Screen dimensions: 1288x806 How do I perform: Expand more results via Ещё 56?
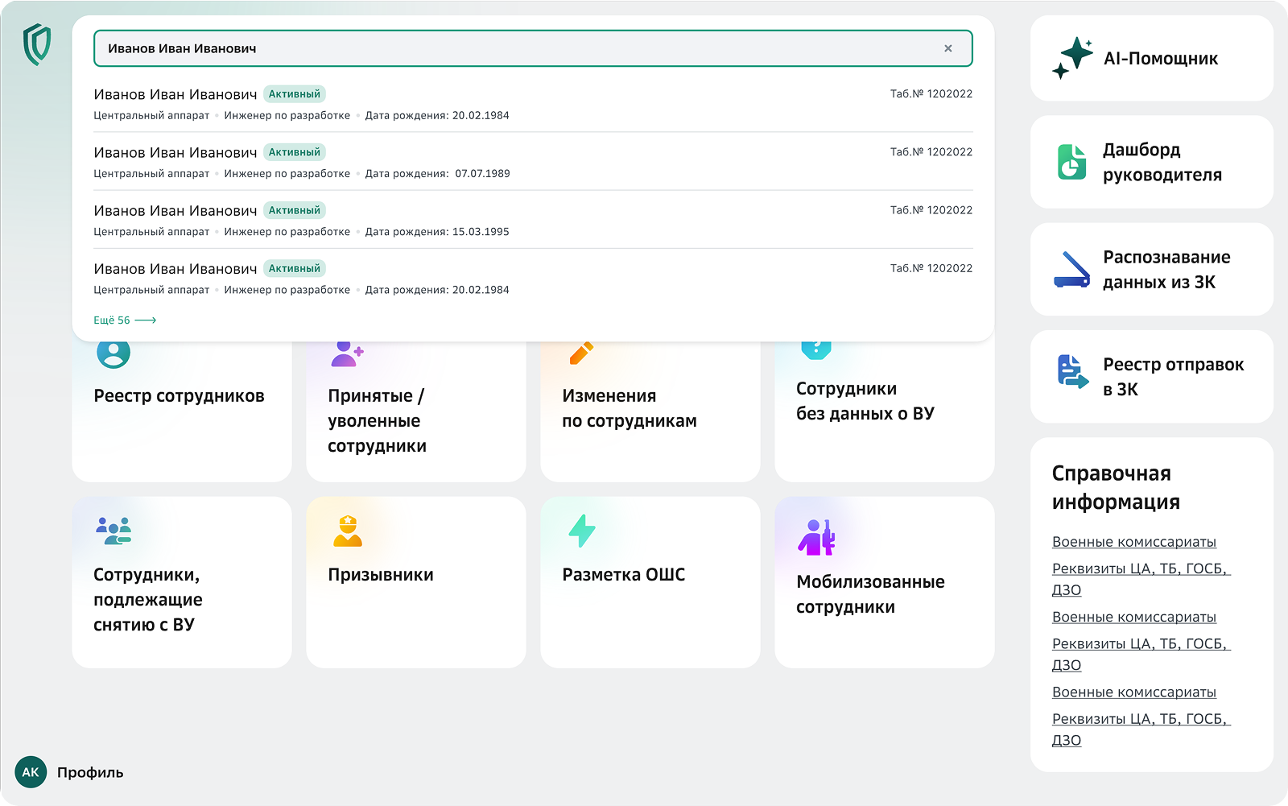click(x=124, y=320)
